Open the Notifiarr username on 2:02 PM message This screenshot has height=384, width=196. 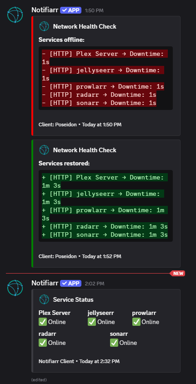pos(45,284)
